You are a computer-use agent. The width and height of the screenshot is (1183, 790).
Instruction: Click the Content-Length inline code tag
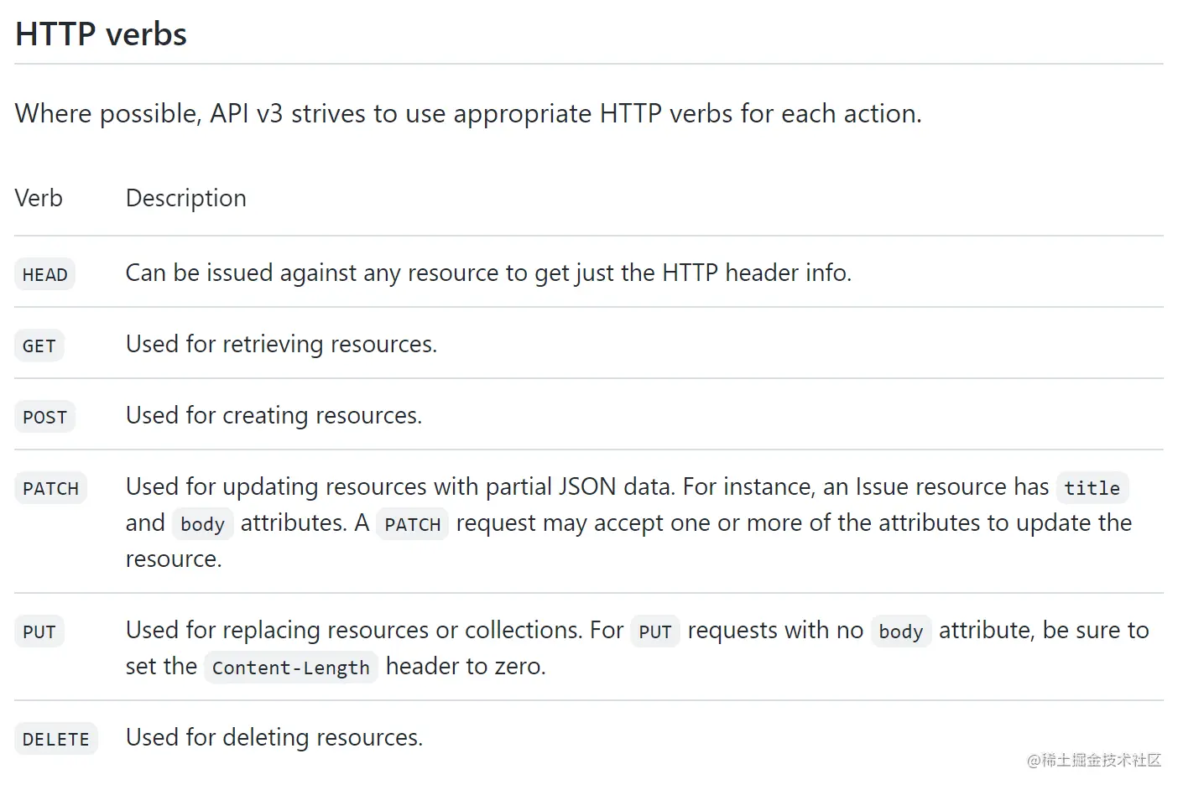point(290,668)
